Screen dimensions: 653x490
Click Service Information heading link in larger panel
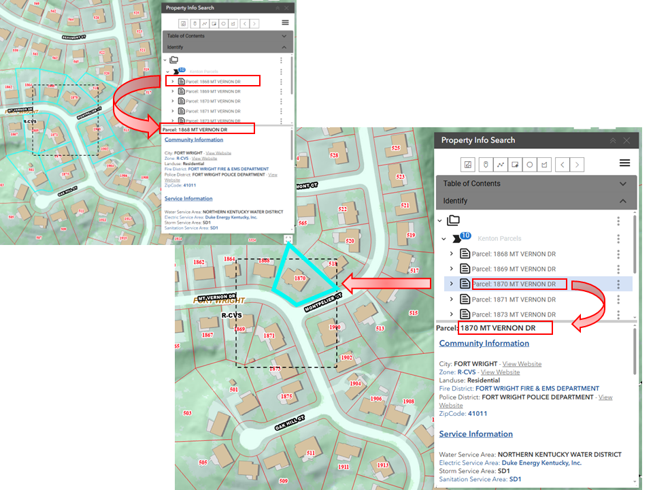point(475,434)
